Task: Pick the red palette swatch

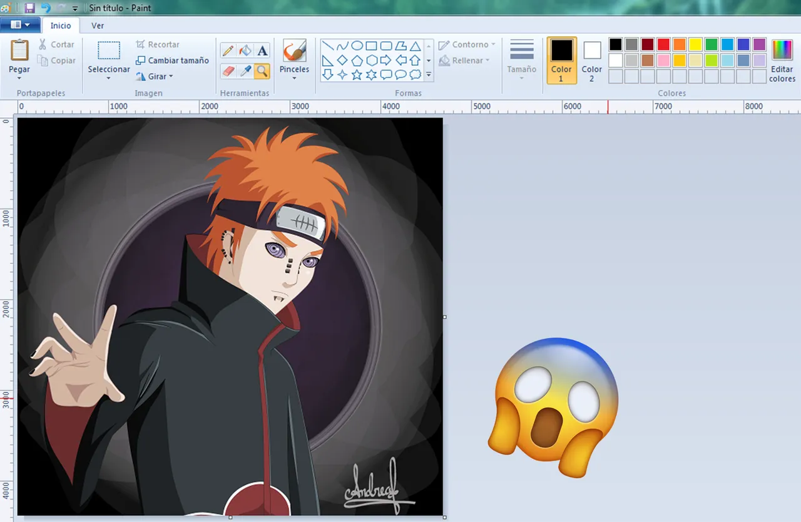Action: (663, 44)
